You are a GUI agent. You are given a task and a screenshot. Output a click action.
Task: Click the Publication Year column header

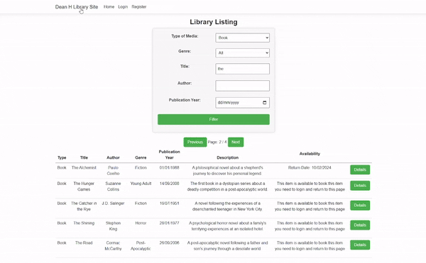169,155
